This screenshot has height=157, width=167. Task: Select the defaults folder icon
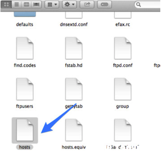click(25, 14)
